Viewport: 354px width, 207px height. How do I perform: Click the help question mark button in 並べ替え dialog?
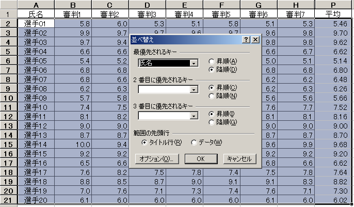click(x=246, y=40)
